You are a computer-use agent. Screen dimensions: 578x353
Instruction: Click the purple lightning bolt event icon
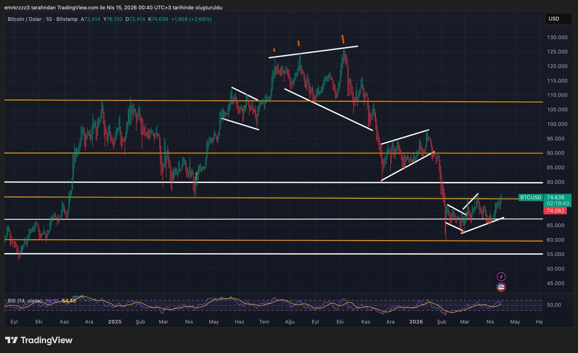501,276
